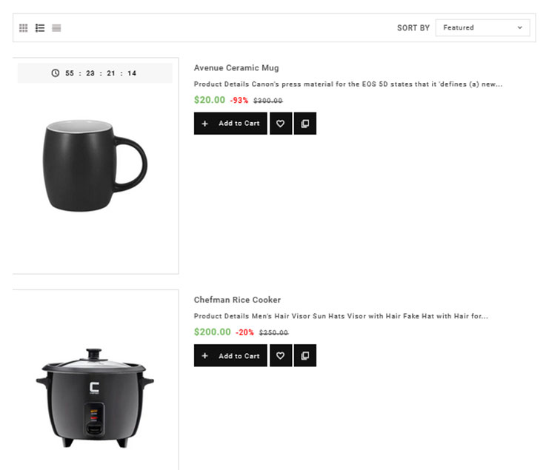Click the rice cooker's $200.00 sale price
This screenshot has width=546, height=470.
click(213, 332)
